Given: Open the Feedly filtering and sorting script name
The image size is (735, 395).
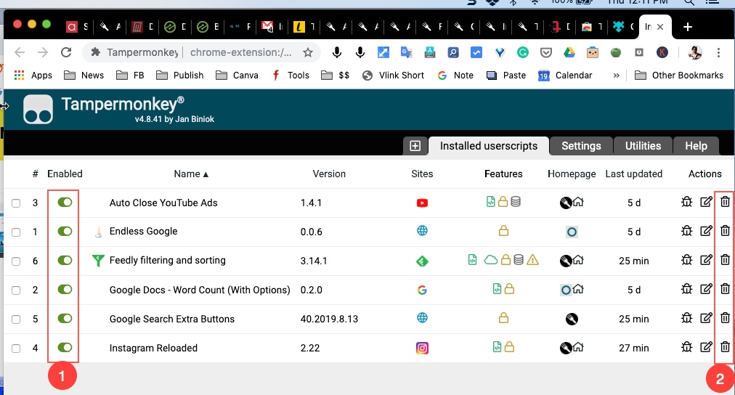Looking at the screenshot, I should [x=167, y=260].
